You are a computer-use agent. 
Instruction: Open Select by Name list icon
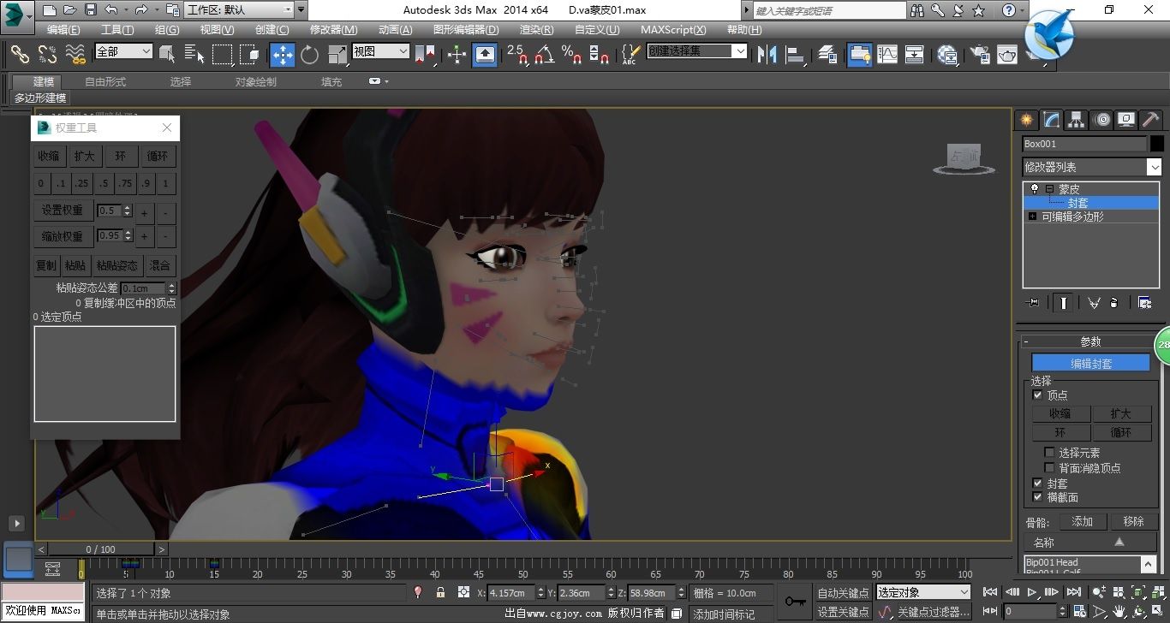coord(194,55)
